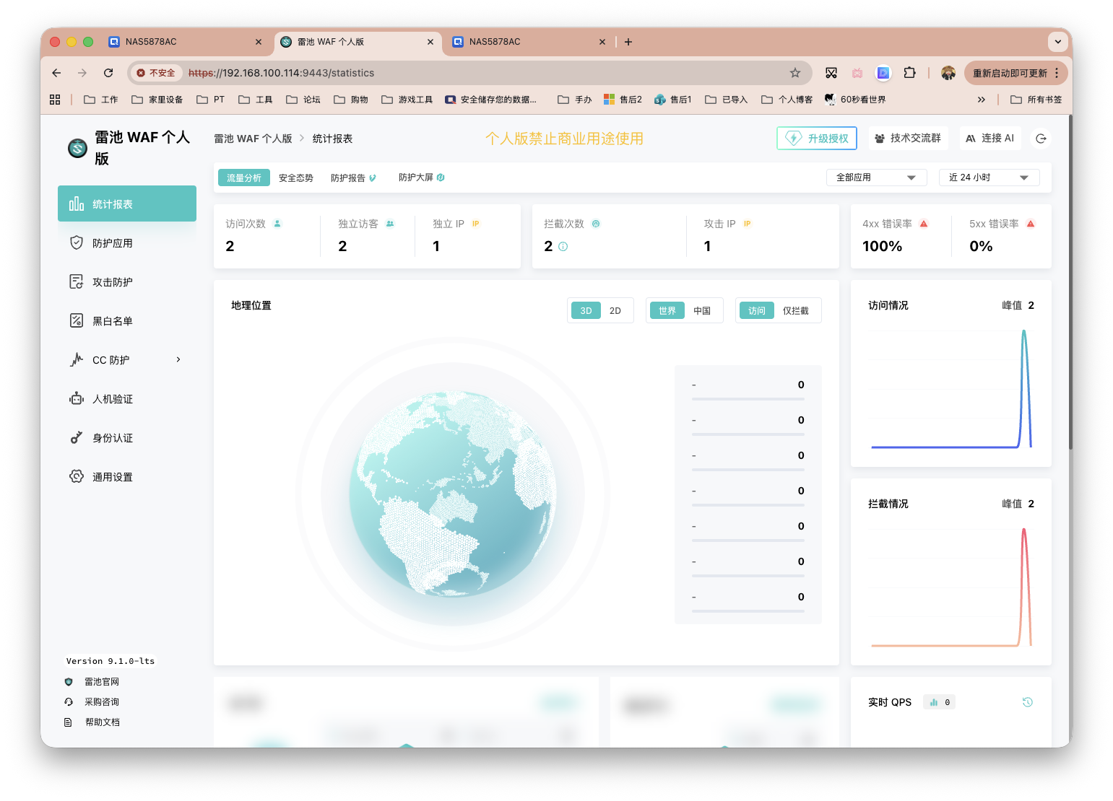Screen dimensions: 1113x801
Task: Expand the CC 防护 submenu
Action: [178, 359]
